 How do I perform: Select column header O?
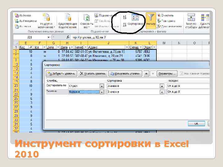195,43
